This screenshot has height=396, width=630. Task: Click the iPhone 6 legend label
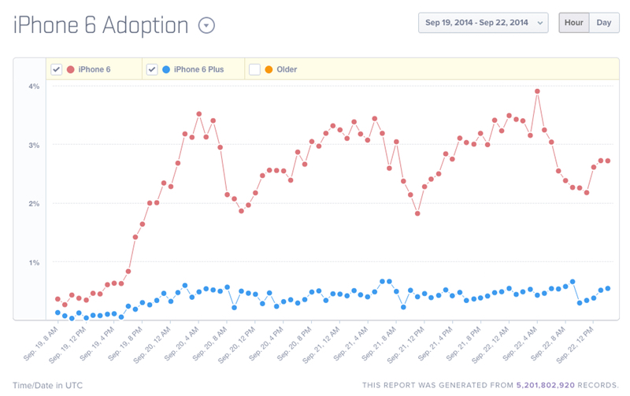coord(94,69)
